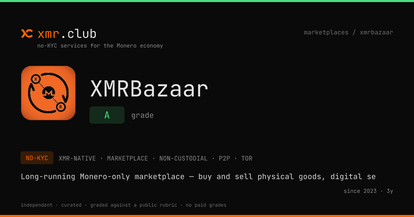Click the NO-KYC orange tag
Viewport: 414px width, 217px height.
coord(37,158)
